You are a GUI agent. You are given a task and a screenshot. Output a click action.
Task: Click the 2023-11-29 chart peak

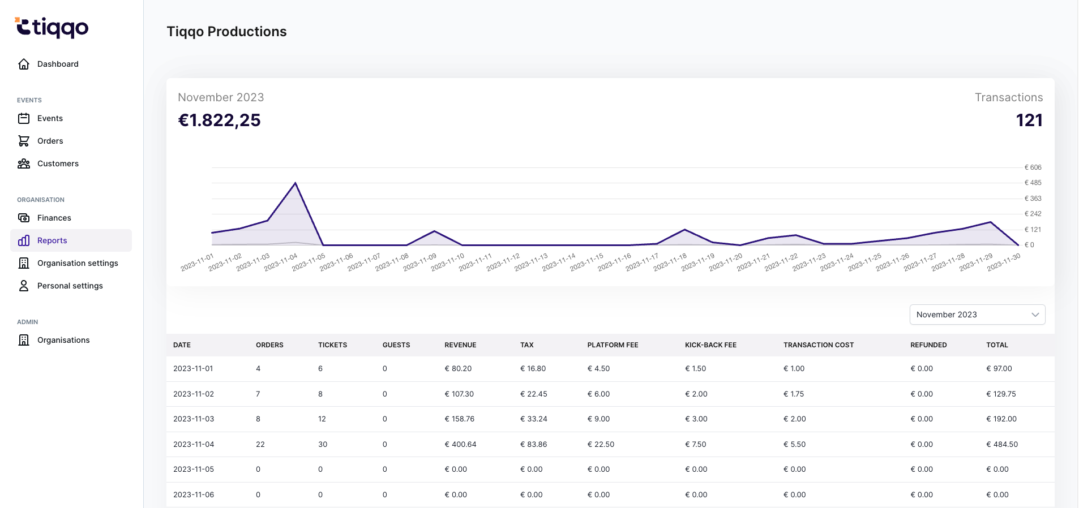(x=990, y=222)
